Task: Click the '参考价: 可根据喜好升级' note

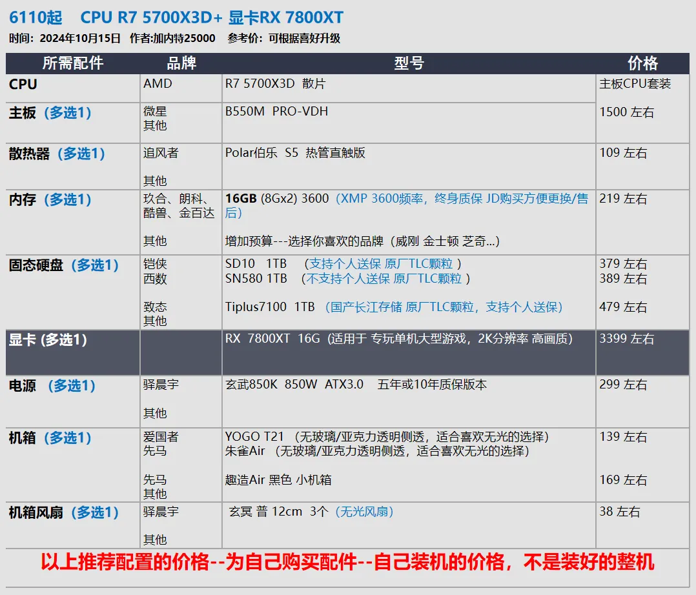Action: (283, 39)
